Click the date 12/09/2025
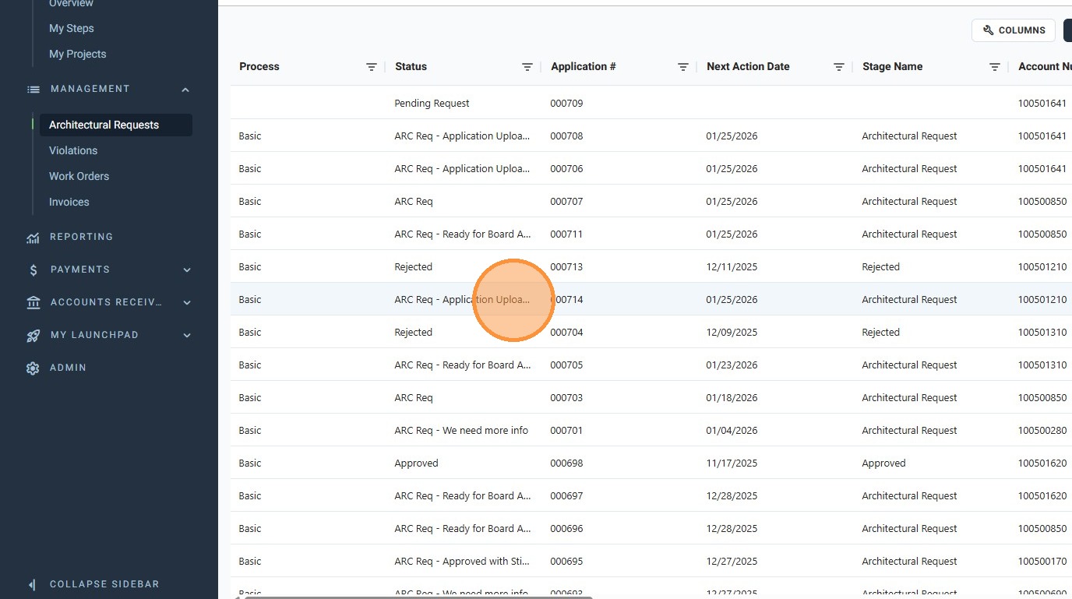This screenshot has width=1072, height=599. point(732,333)
